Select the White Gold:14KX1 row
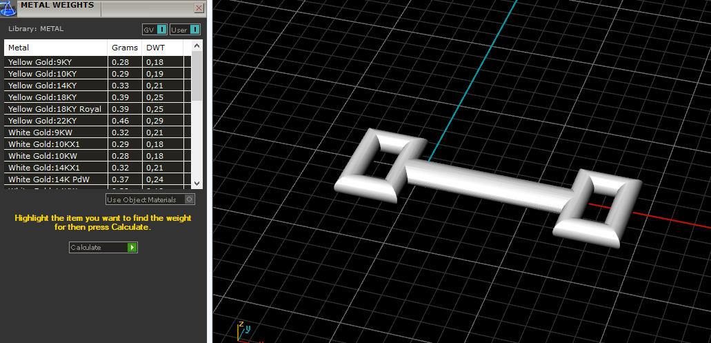711x343 pixels. tap(97, 168)
